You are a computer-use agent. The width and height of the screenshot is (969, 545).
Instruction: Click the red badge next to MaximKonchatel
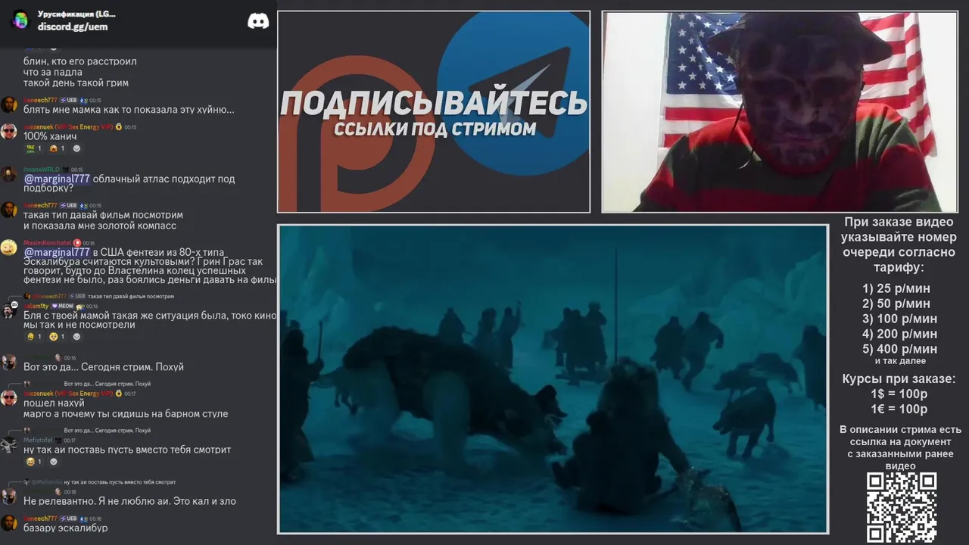(77, 243)
